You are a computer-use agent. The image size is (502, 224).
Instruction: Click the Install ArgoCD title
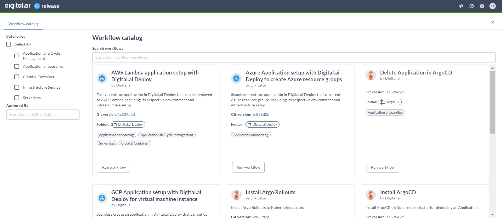398,192
